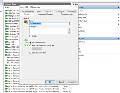Select Block the connection option
Viewport: 120px width, 93px height.
tap(30, 53)
